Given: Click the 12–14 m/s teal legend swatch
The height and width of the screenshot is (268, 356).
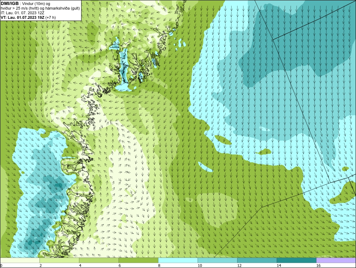Looking at the screenshot, I should (x=257, y=260).
